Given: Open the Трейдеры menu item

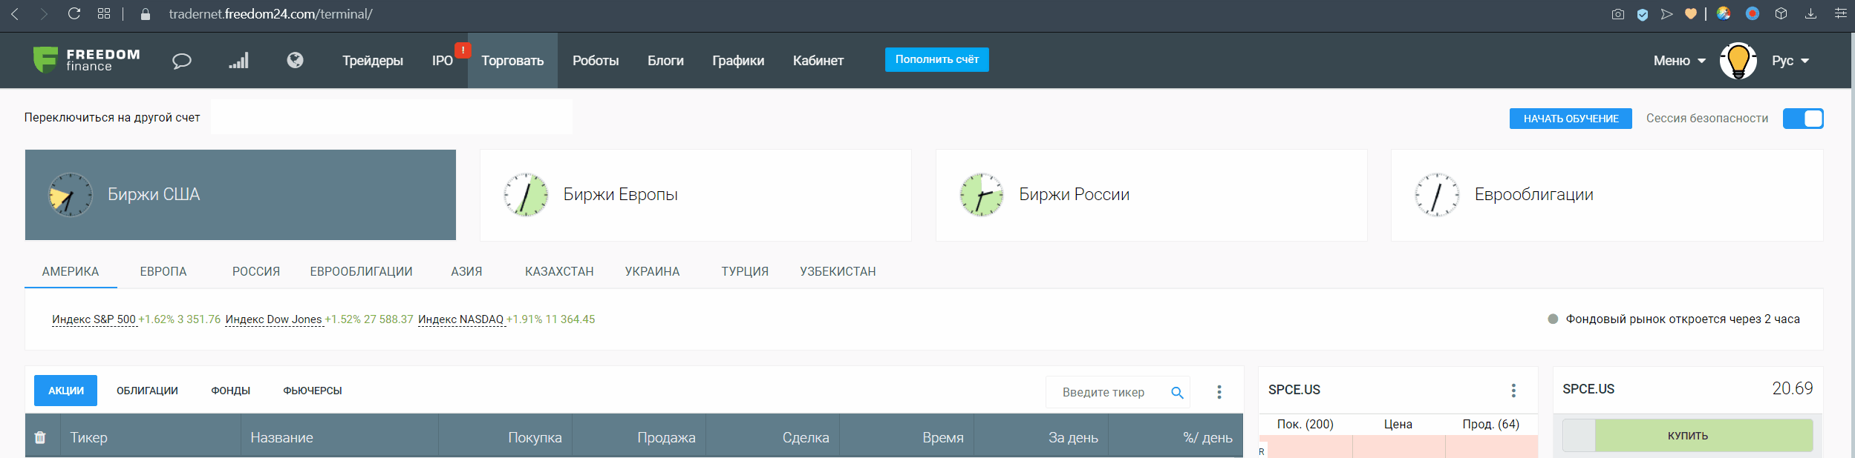Looking at the screenshot, I should (373, 61).
